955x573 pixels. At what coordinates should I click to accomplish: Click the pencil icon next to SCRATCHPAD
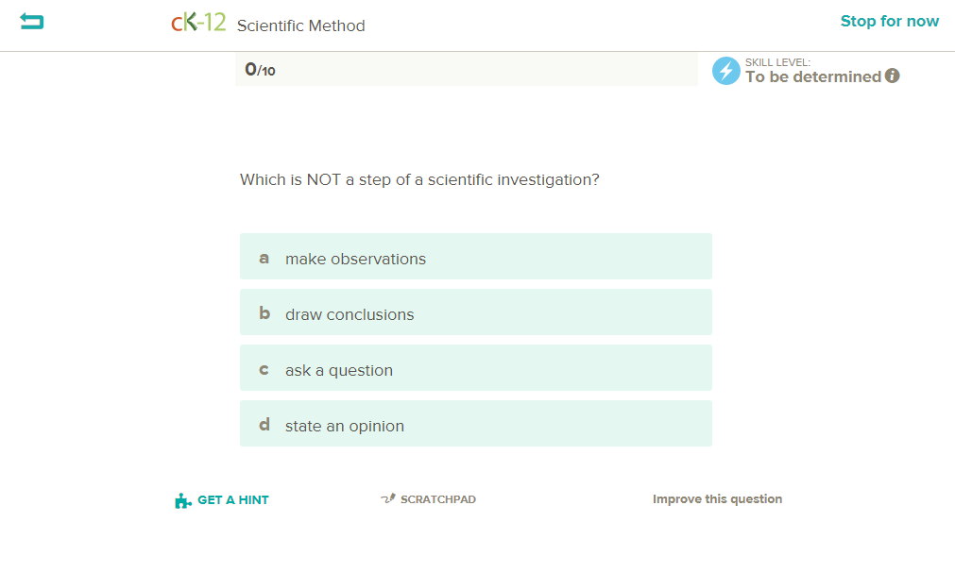(x=386, y=498)
